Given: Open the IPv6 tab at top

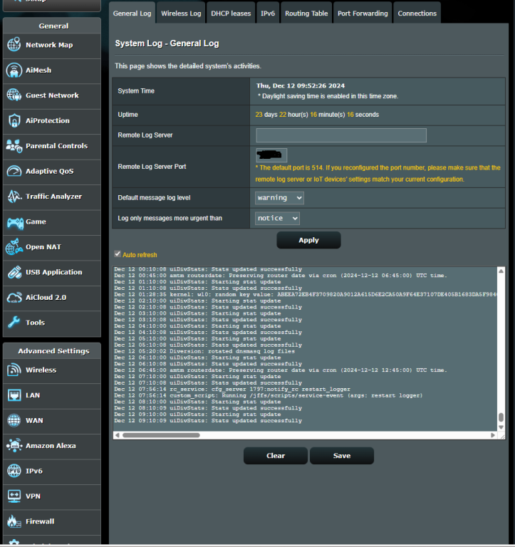Looking at the screenshot, I should (268, 14).
